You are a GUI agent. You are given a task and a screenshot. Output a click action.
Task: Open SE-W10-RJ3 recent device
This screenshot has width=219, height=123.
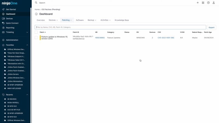coord(12,106)
